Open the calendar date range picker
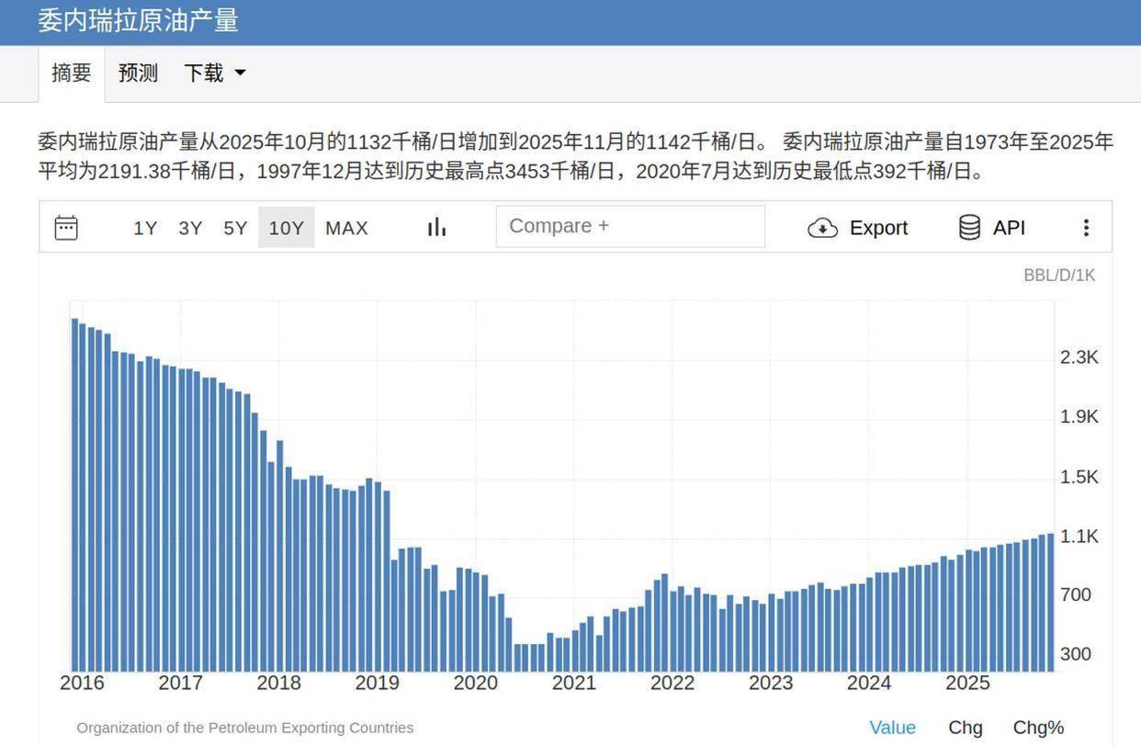 click(66, 228)
